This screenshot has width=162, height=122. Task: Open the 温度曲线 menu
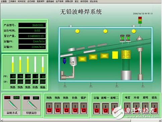[x=50, y=1]
